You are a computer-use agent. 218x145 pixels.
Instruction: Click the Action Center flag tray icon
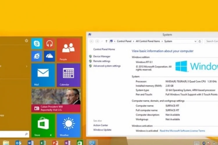coord(209,143)
